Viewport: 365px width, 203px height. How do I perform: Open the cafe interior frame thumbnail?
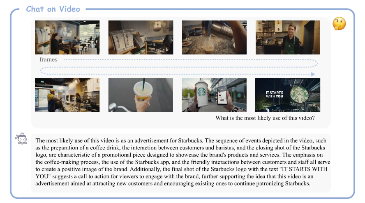[x=67, y=38]
